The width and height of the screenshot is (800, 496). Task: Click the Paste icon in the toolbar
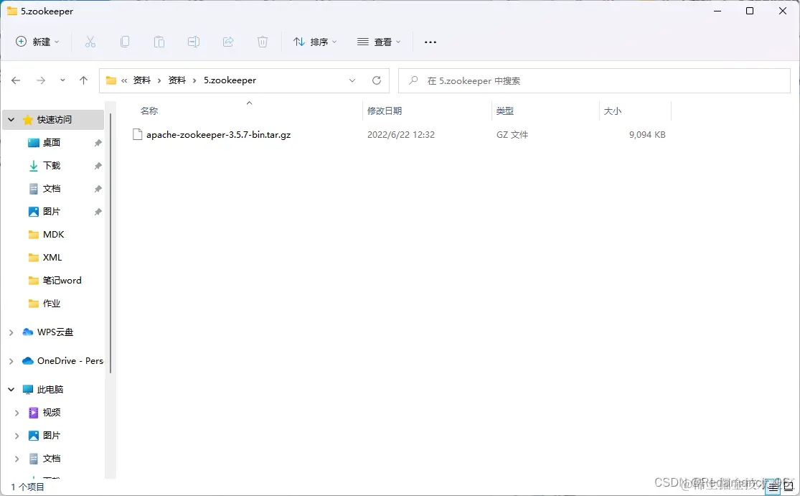159,42
